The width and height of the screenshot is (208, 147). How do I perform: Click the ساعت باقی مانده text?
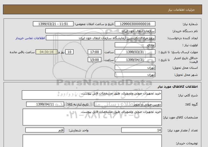[x=22, y=52]
